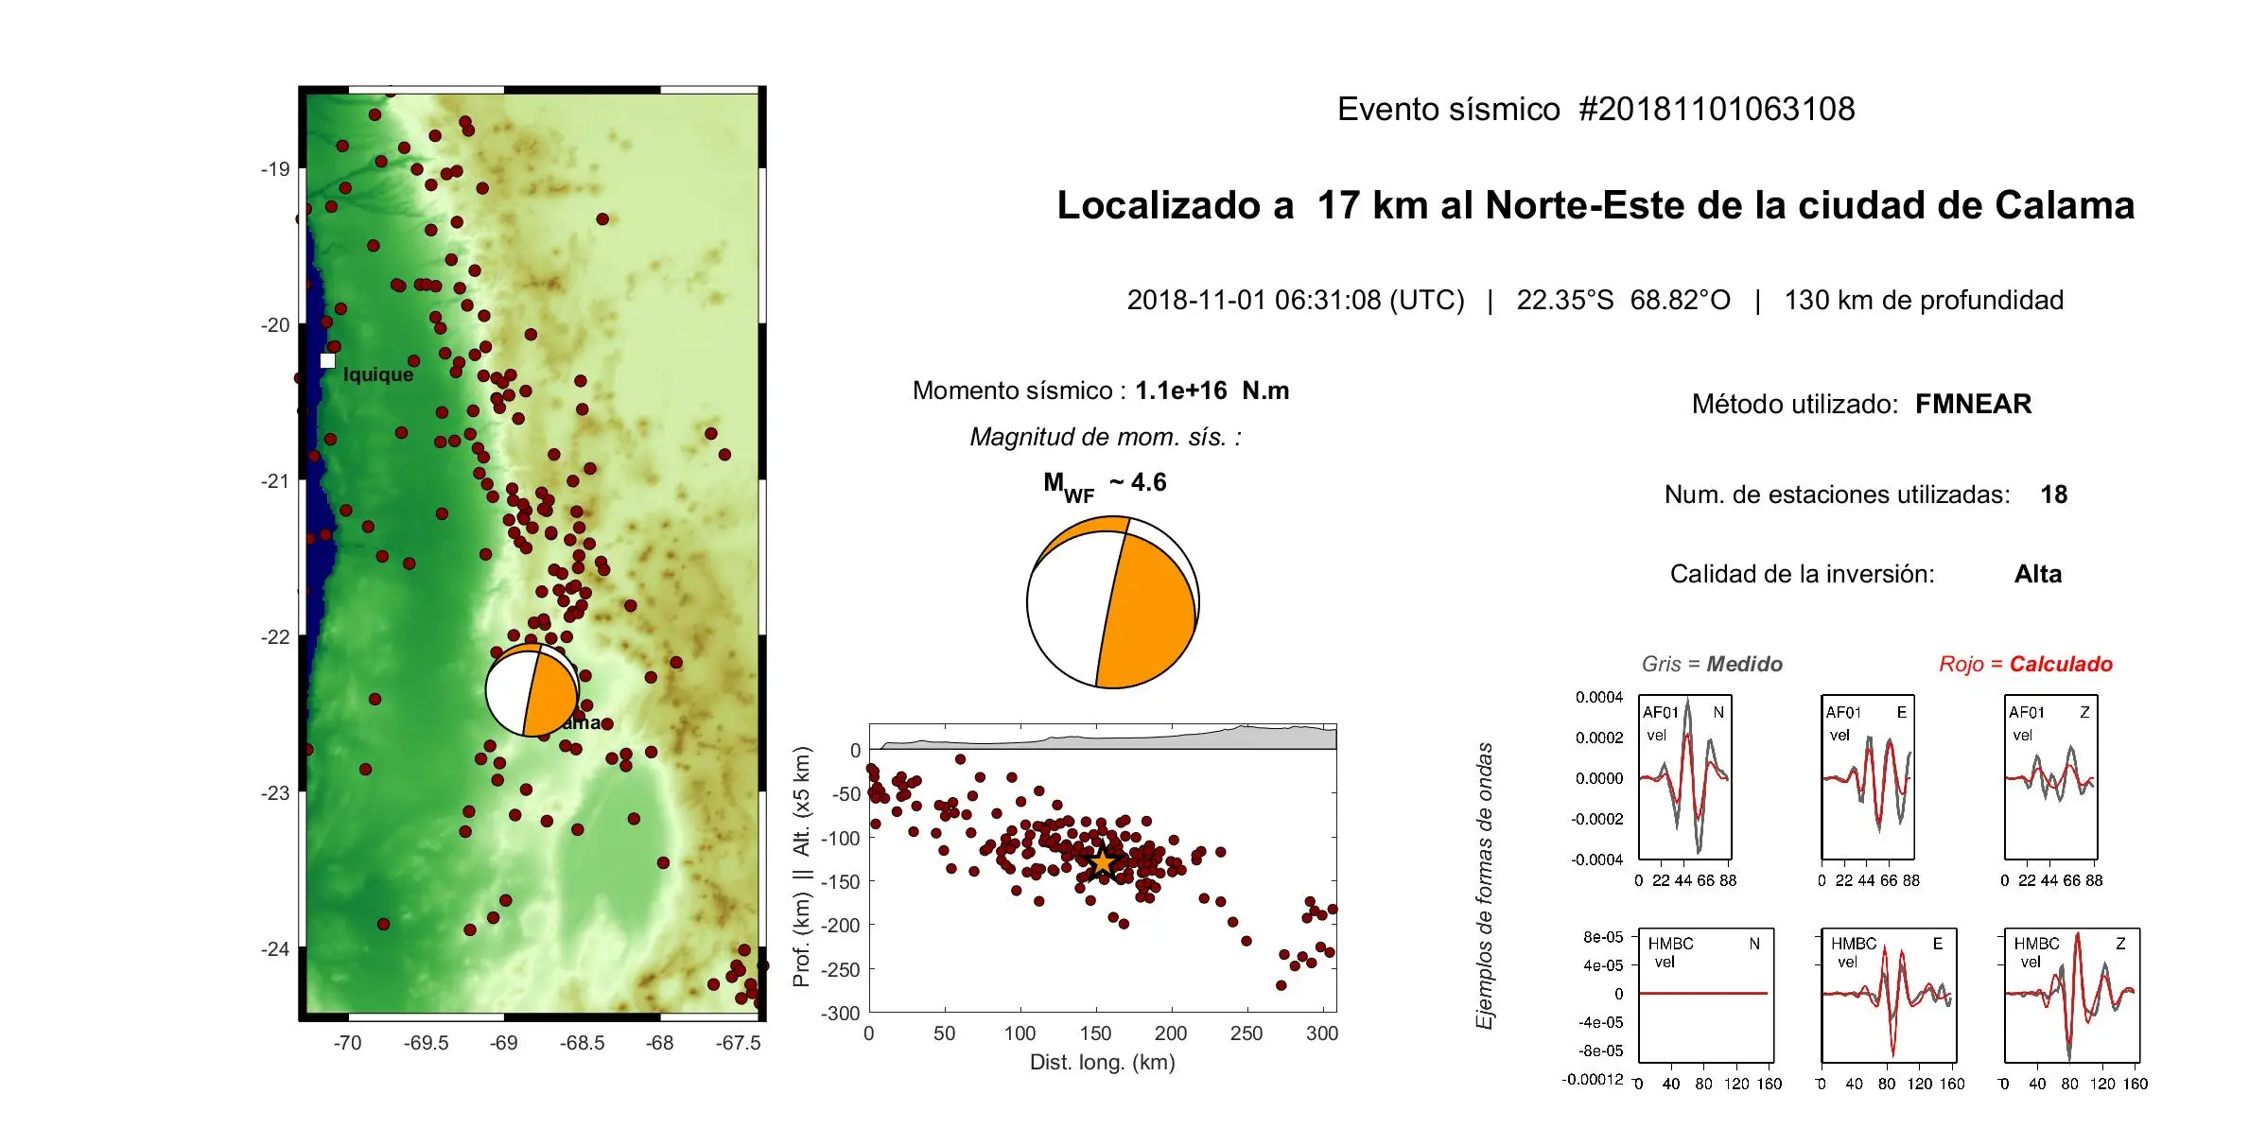This screenshot has width=2249, height=1146.
Task: Click the 'Iquique' map label
Action: 378,374
